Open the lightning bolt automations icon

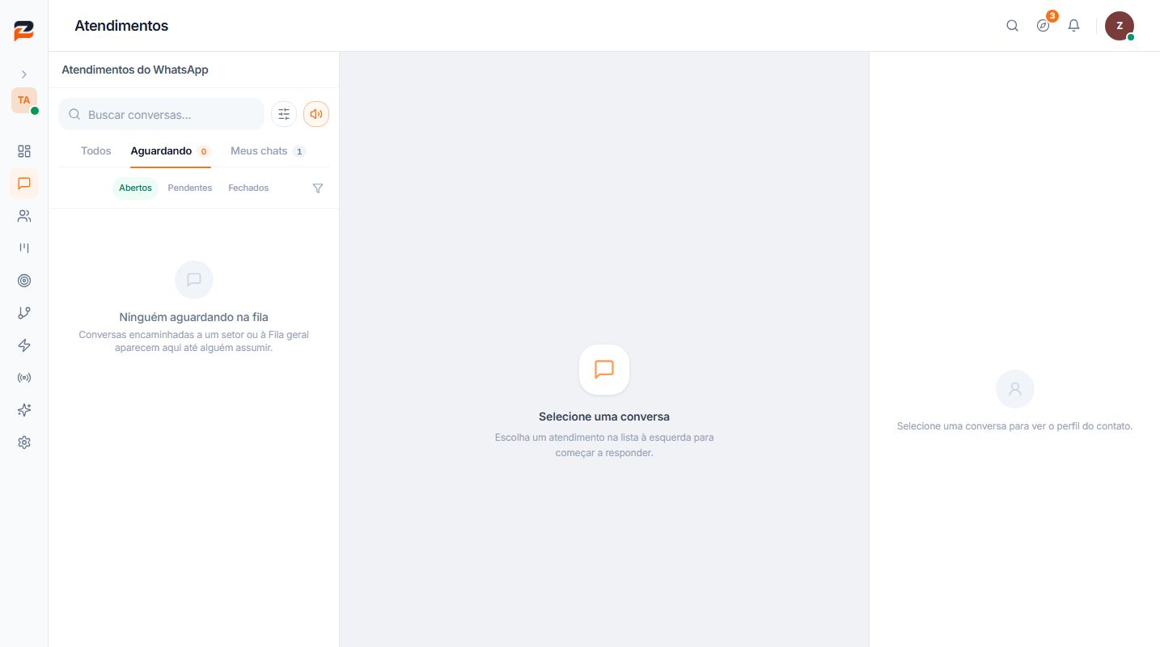(x=24, y=345)
